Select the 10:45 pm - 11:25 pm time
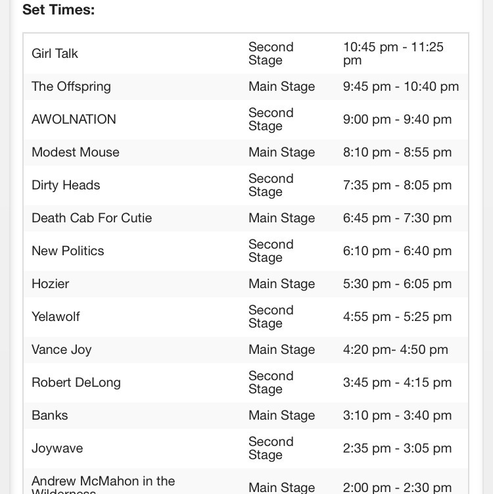The height and width of the screenshot is (494, 493). [x=393, y=53]
